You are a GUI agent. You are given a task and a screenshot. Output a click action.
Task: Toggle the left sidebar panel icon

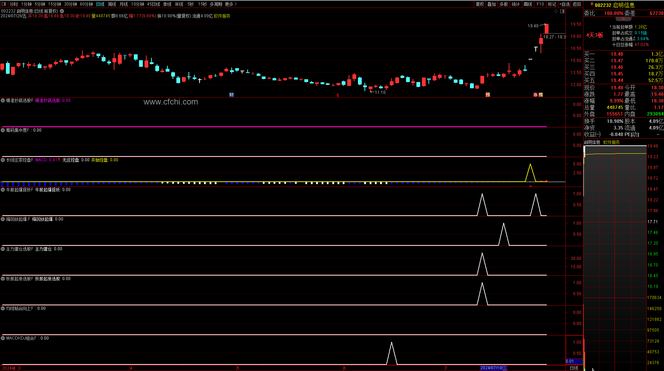click(4, 4)
